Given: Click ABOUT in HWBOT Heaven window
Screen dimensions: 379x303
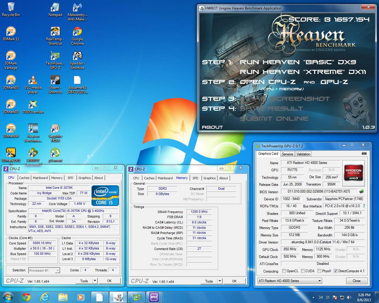Looking at the screenshot, I should [x=212, y=127].
